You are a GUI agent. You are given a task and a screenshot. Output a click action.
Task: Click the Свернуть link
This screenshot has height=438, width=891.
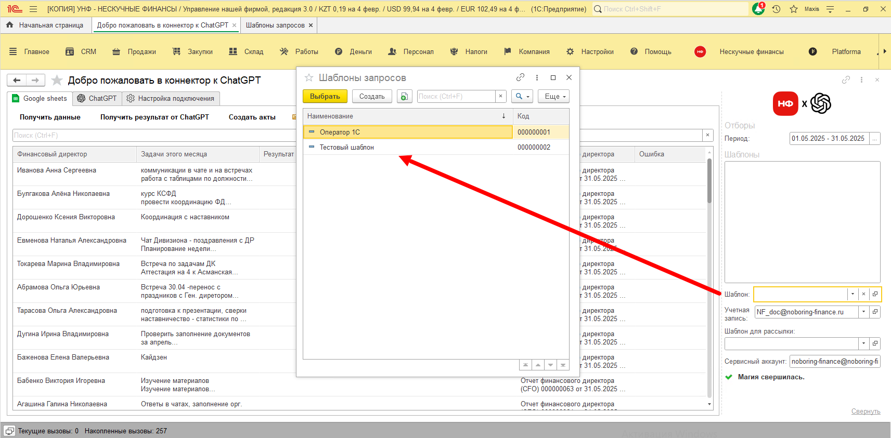pyautogui.click(x=866, y=411)
